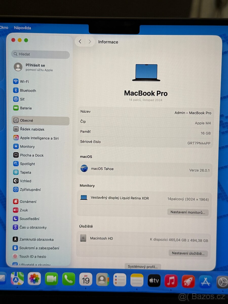Open Systémový profil
The width and height of the screenshot is (228, 304).
point(143,267)
